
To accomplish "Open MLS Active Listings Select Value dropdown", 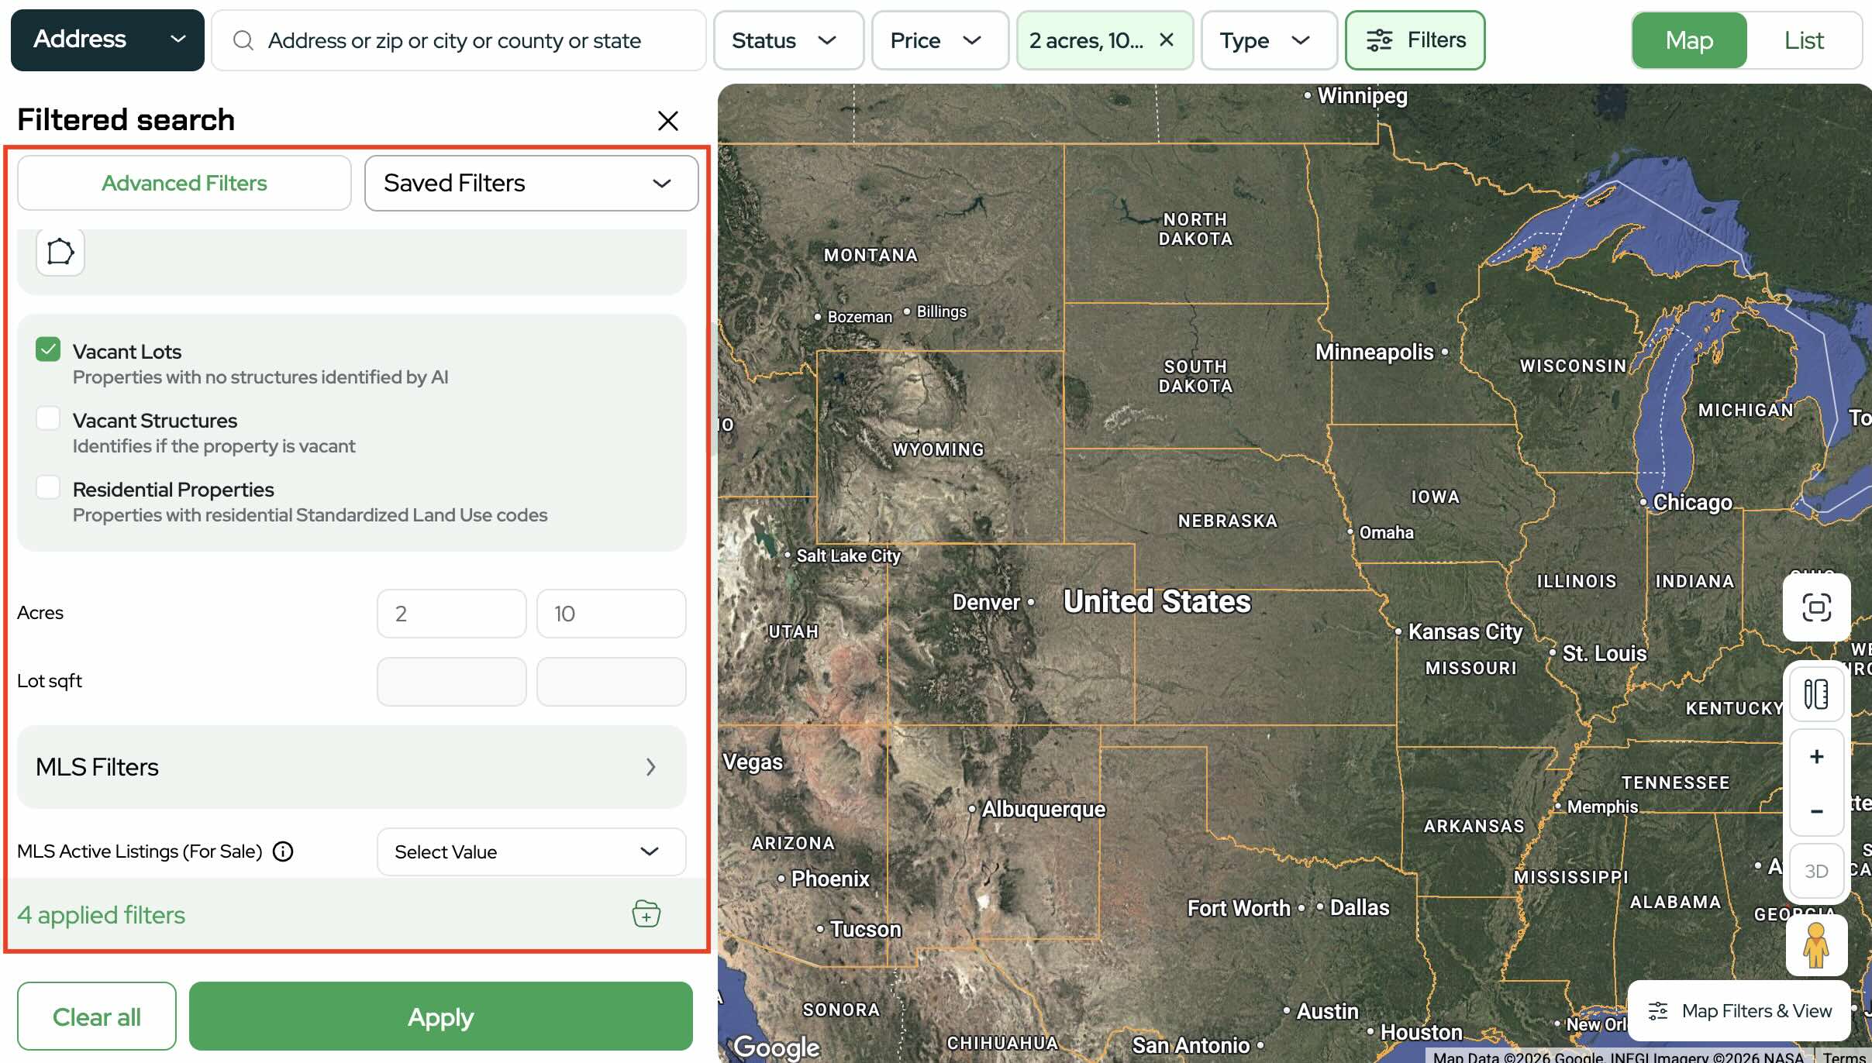I will (x=531, y=851).
